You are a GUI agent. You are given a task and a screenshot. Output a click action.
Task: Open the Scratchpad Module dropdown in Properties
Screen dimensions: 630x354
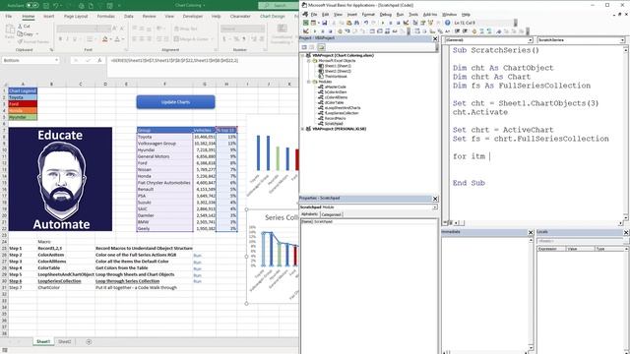pyautogui.click(x=435, y=207)
